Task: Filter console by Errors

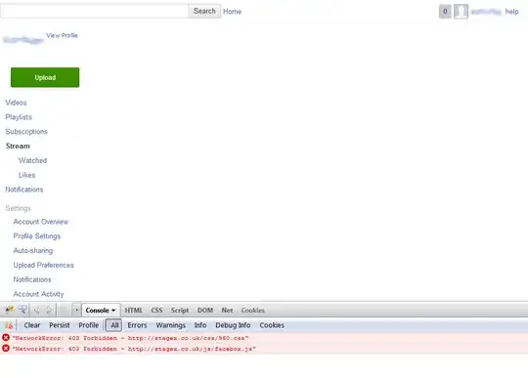Action: click(137, 325)
